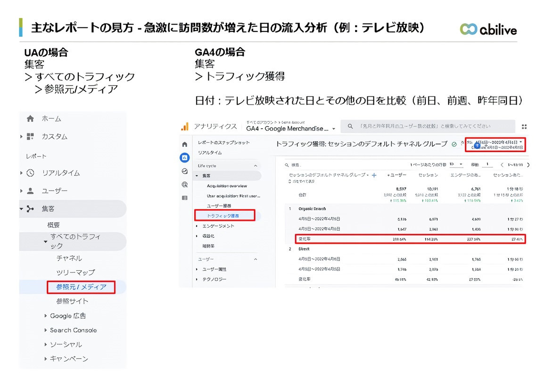536x378 pixels.
Task: Click the Google apps grid icon
Action: 524,126
